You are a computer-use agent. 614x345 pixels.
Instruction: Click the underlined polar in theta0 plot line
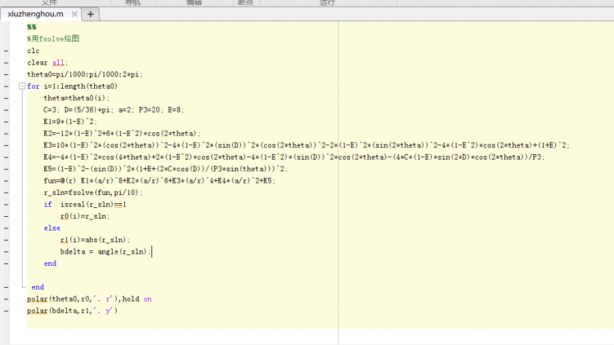pyautogui.click(x=38, y=299)
